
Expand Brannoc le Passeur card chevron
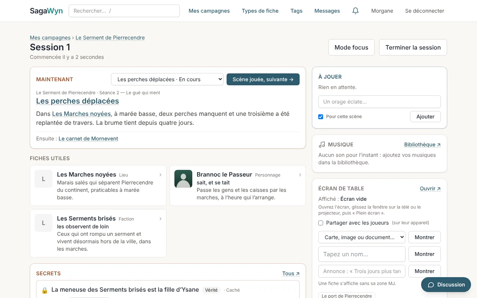tap(300, 175)
